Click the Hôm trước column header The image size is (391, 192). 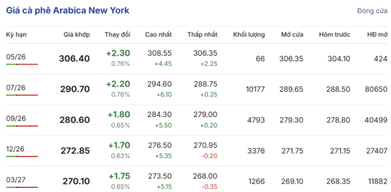click(x=335, y=35)
